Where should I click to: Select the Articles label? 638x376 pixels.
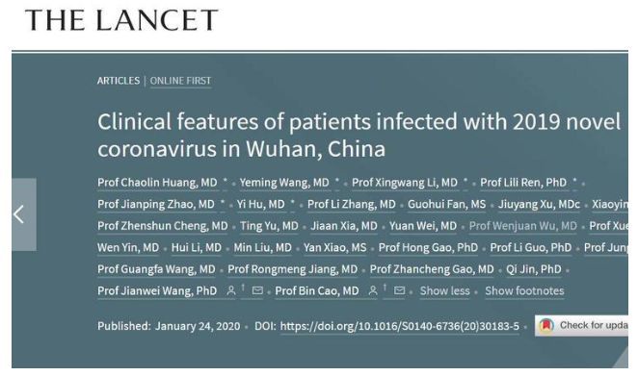pos(119,81)
